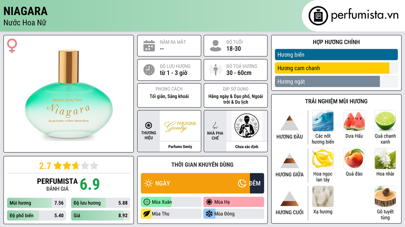Click the perfumista.vn site name
This screenshot has width=405, height=227.
[365, 15]
